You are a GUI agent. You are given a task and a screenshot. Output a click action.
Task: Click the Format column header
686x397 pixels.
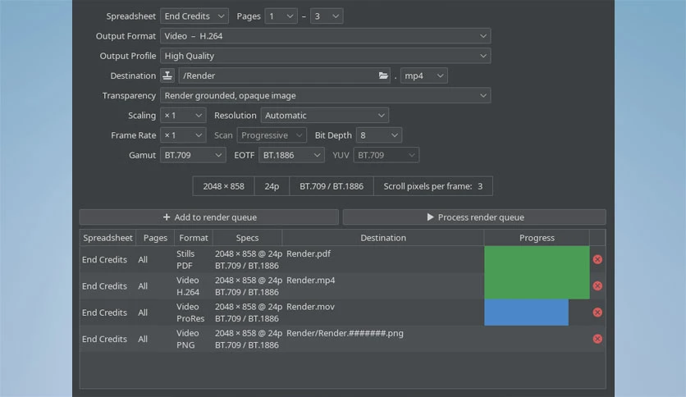pos(194,238)
